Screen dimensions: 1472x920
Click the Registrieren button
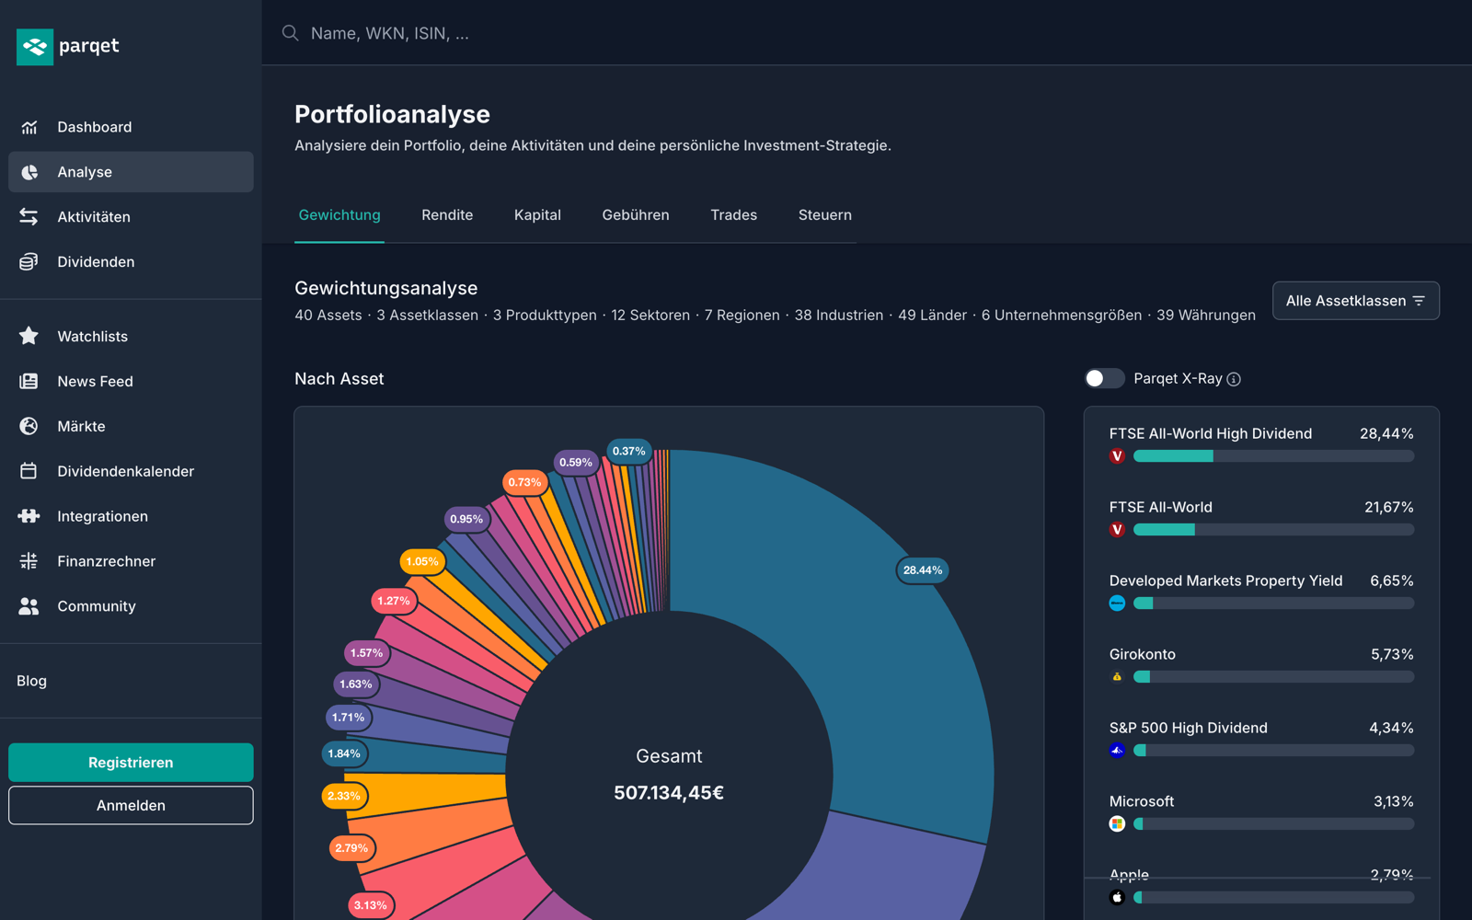[131, 763]
